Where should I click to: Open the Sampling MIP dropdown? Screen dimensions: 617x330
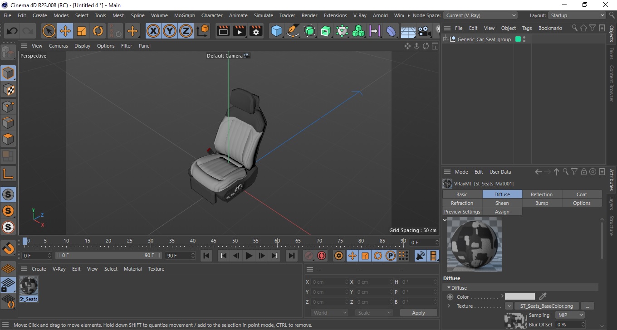tap(570, 315)
